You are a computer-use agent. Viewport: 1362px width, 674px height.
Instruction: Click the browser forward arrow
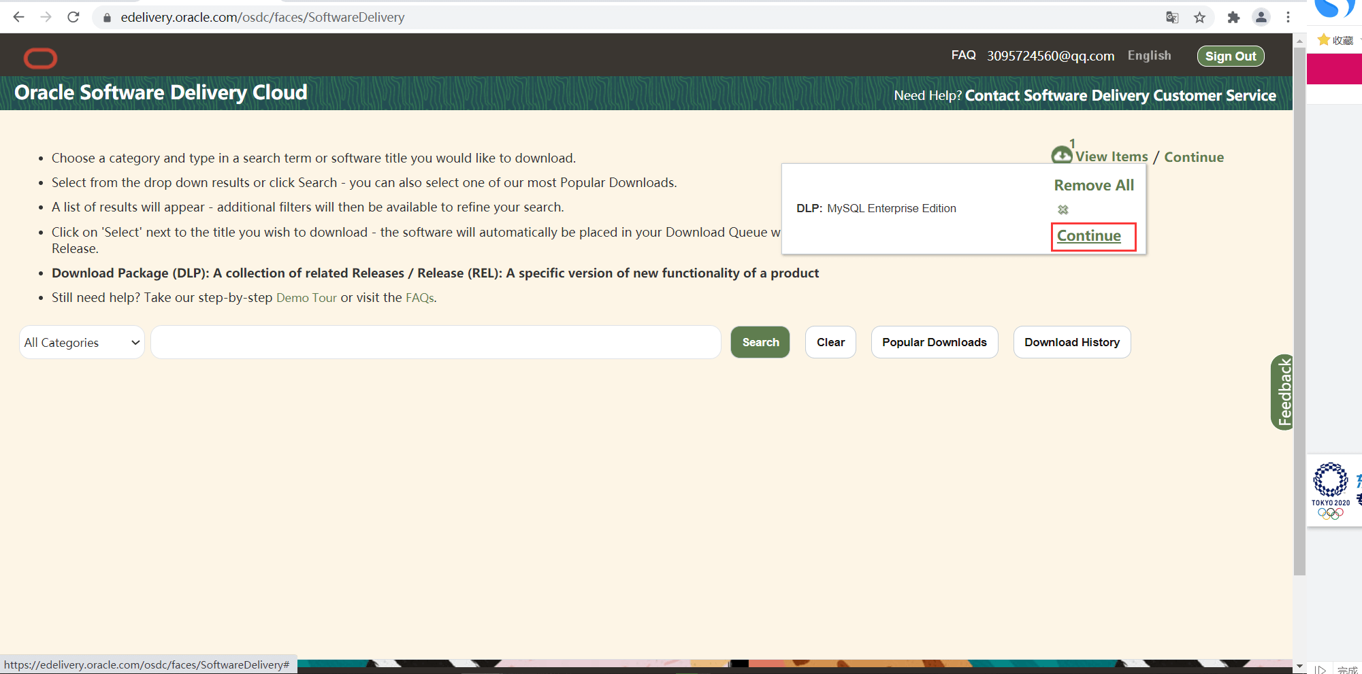46,17
